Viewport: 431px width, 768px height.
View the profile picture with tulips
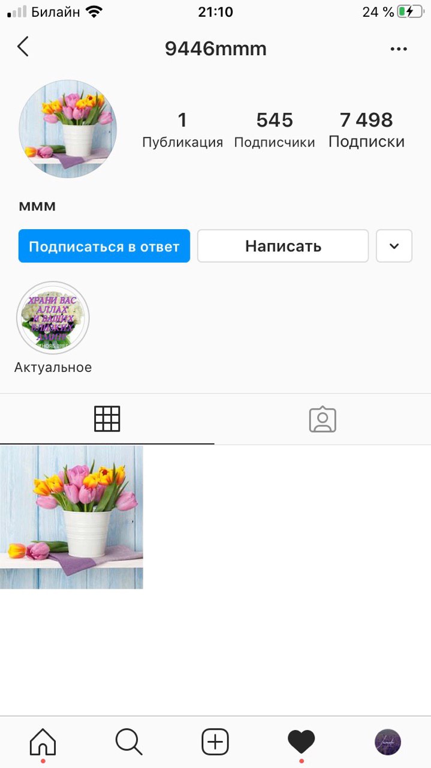click(68, 129)
